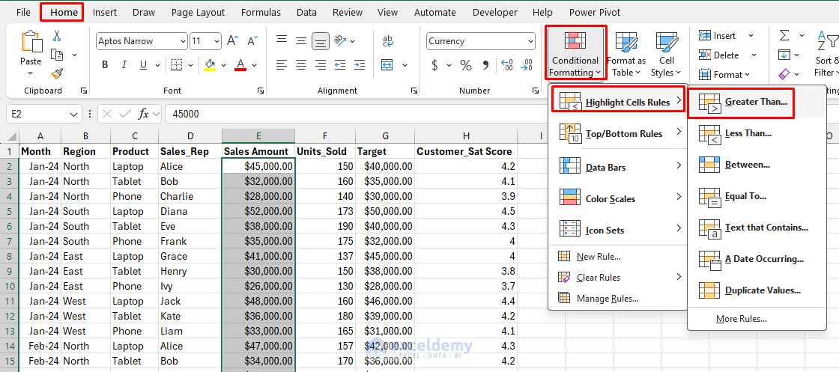The width and height of the screenshot is (839, 372).
Task: Click the Accounting dollar format icon
Action: 435,65
